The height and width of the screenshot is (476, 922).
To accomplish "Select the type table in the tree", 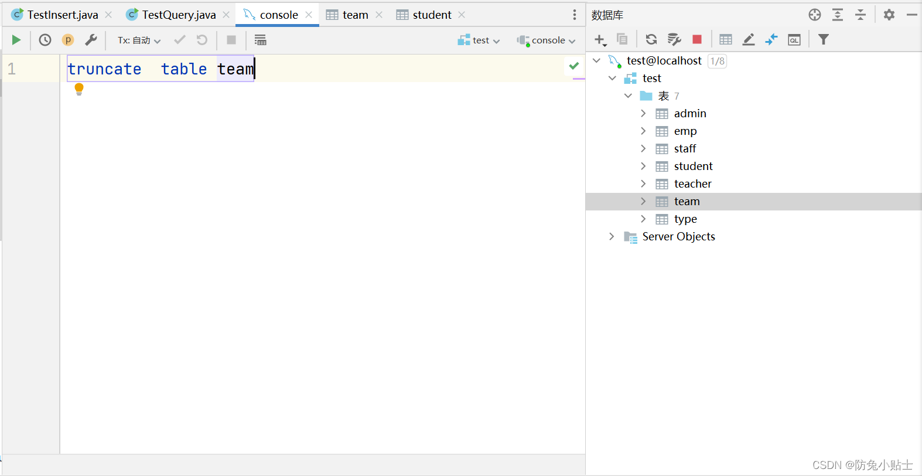I will (685, 219).
